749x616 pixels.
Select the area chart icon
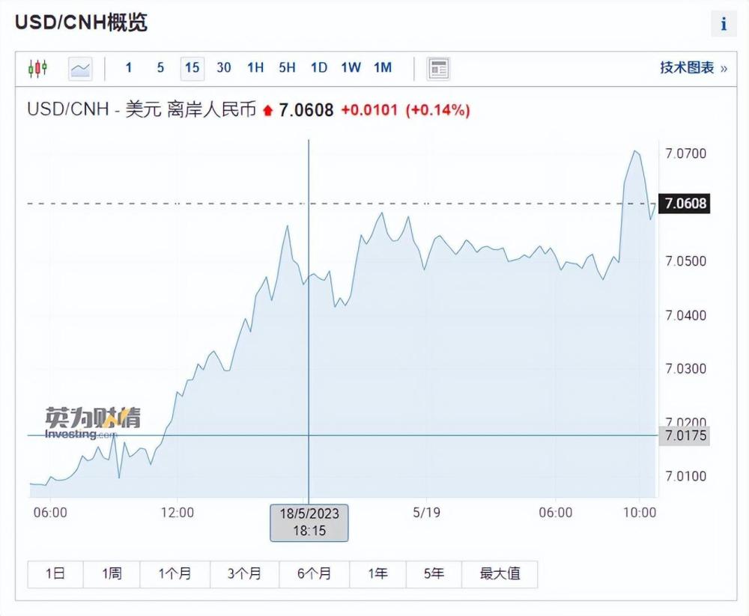[80, 68]
